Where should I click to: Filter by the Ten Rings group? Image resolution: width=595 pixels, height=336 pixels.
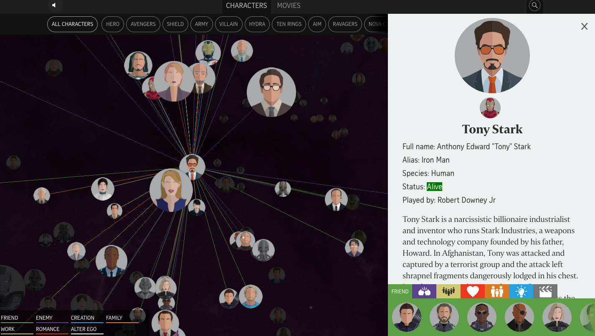click(289, 24)
